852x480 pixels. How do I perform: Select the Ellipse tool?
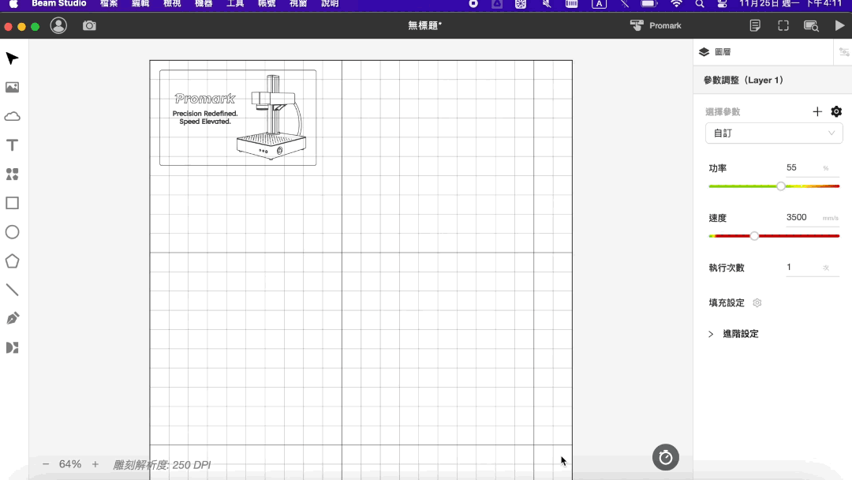[x=12, y=232]
